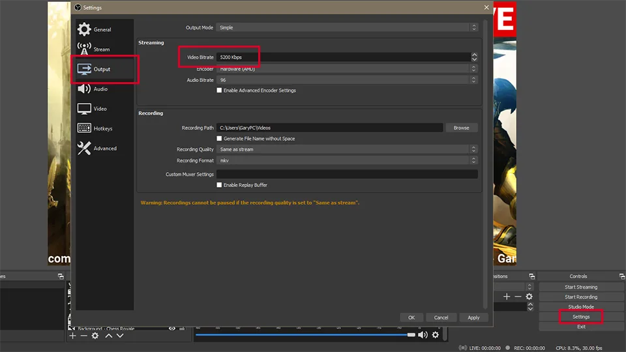The width and height of the screenshot is (626, 352).
Task: Click OK in Settings dialog
Action: pyautogui.click(x=411, y=317)
